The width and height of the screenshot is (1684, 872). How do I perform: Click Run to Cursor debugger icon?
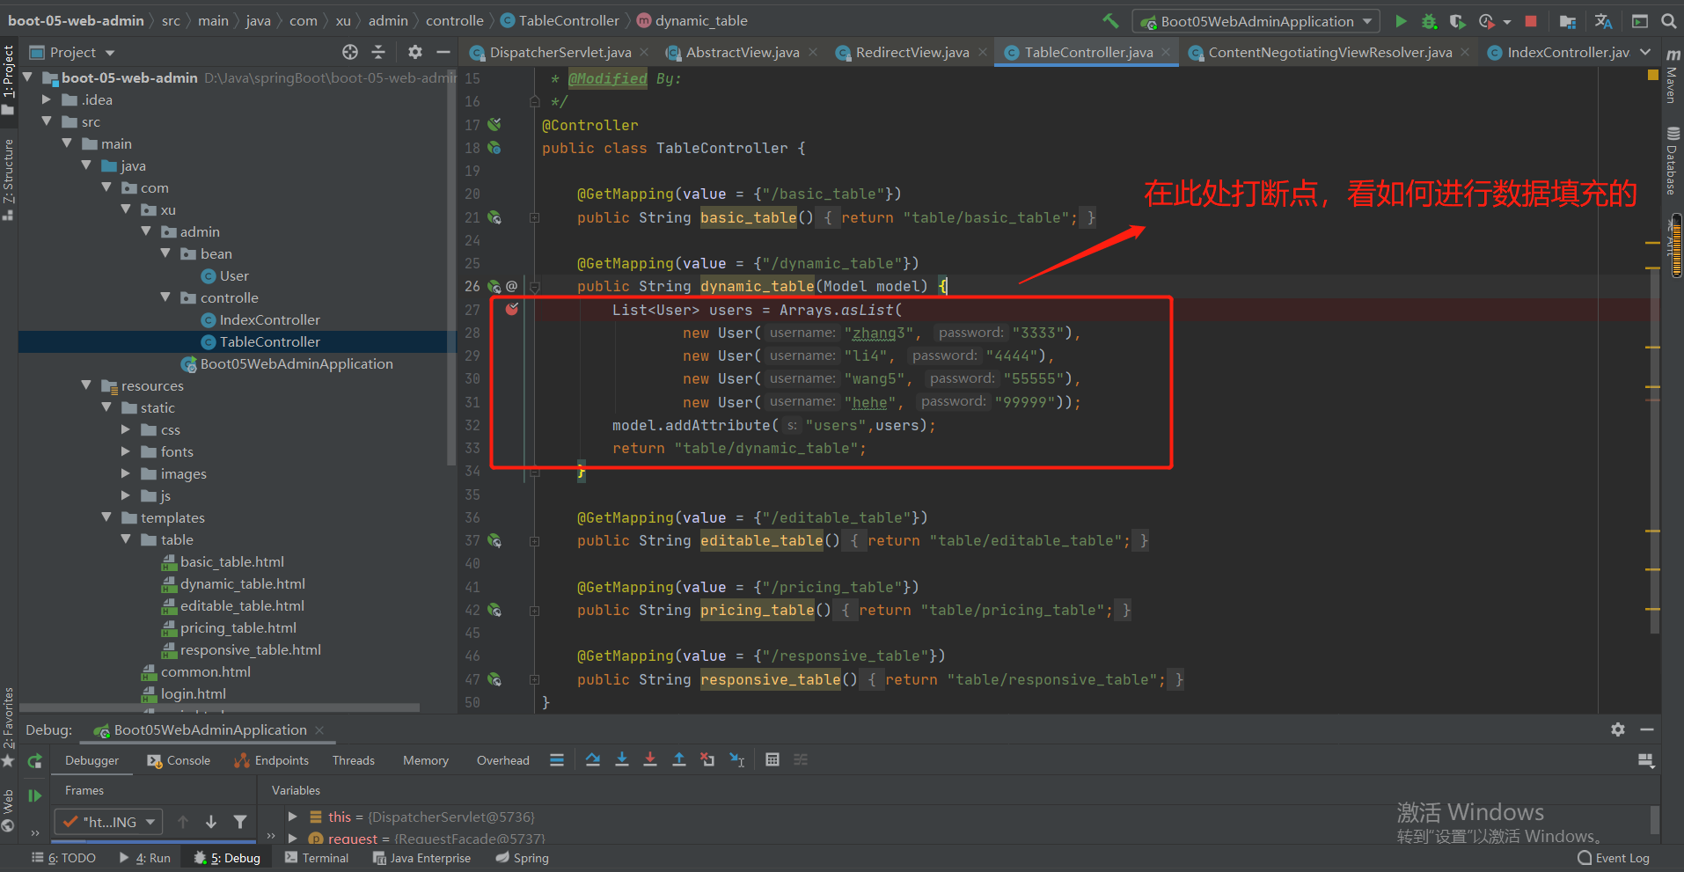tap(737, 759)
